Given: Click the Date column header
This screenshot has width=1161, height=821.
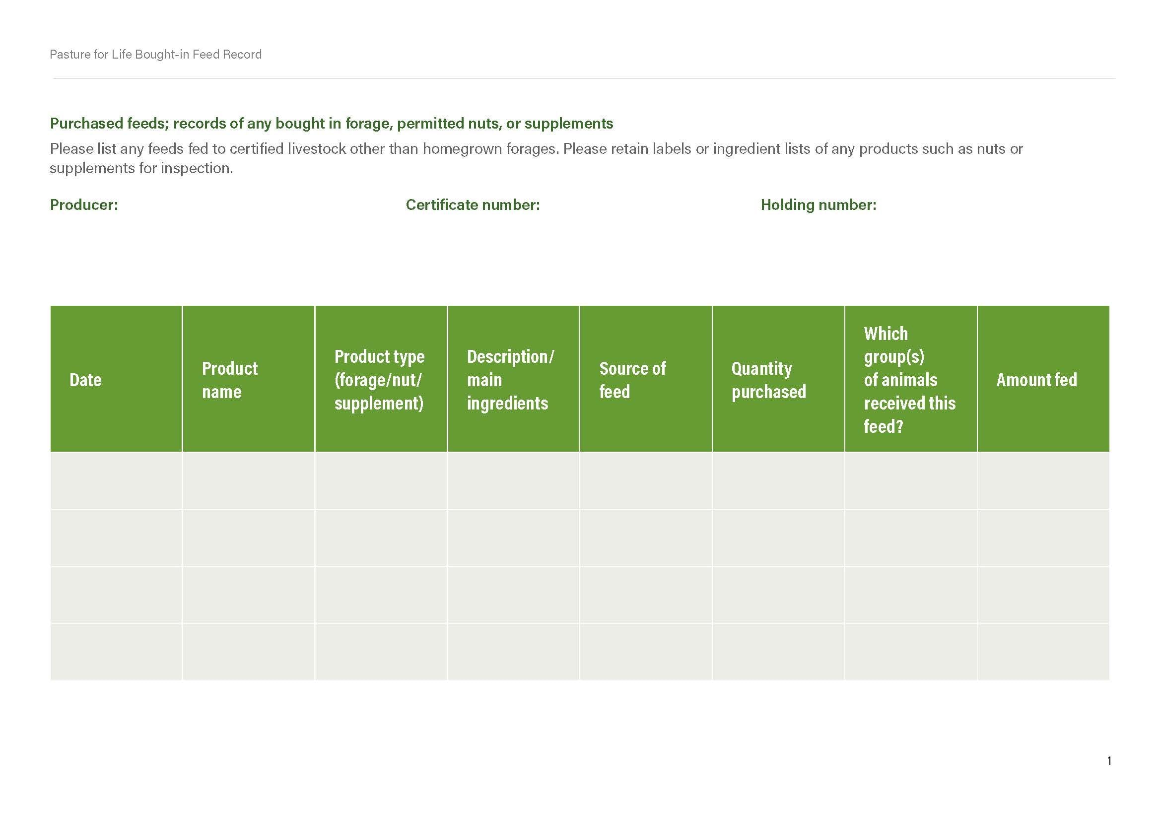Looking at the screenshot, I should (x=85, y=380).
